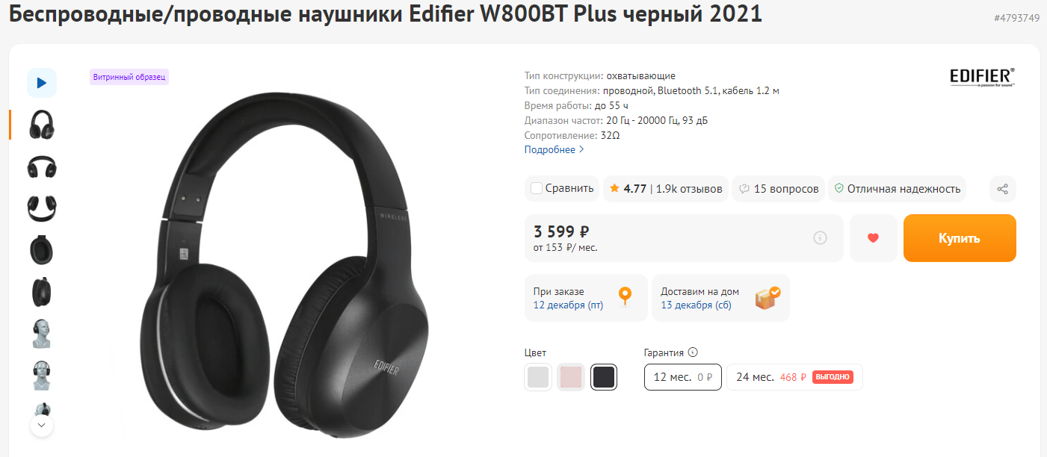
Task: Click the orange Купить button
Action: (x=960, y=238)
